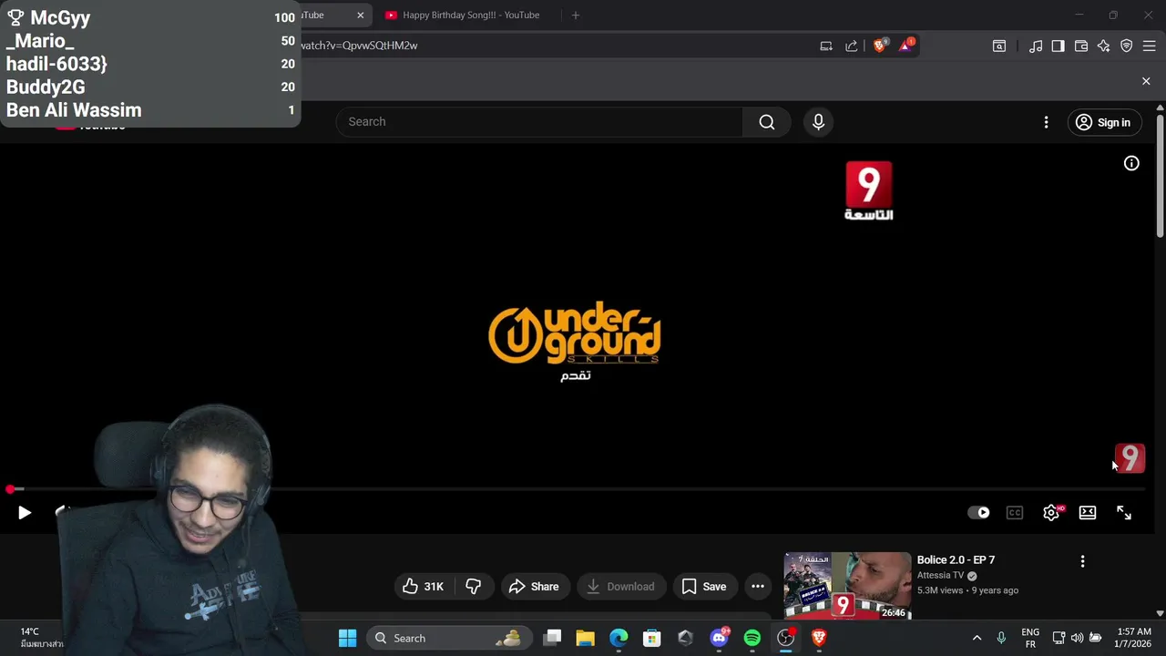
Task: Enter full screen video mode
Action: [x=1124, y=513]
